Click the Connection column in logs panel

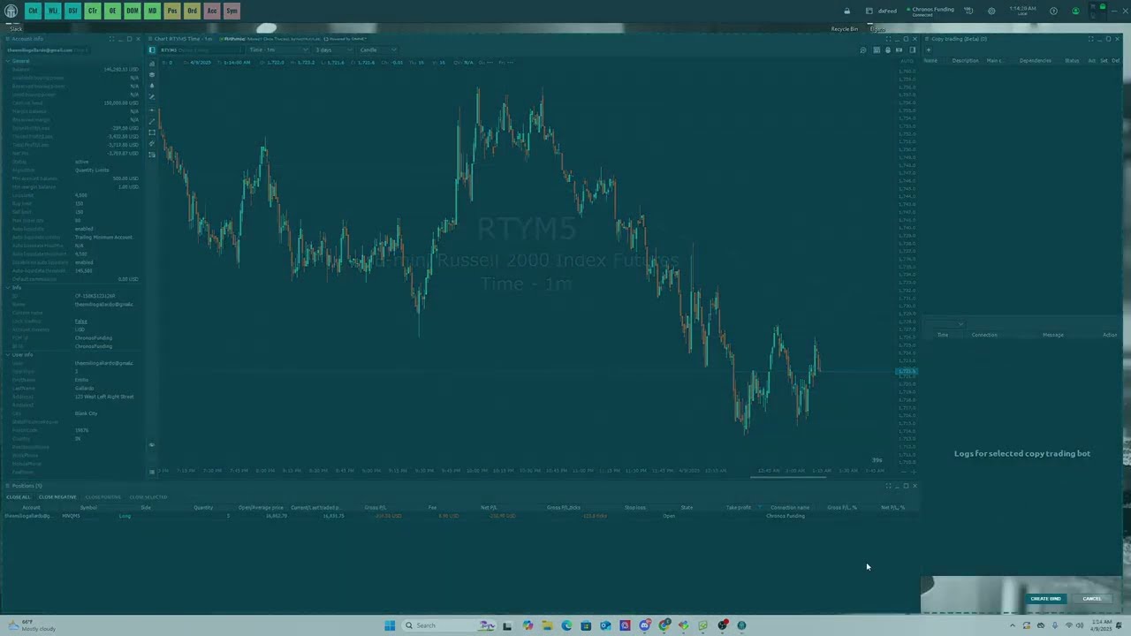click(x=984, y=335)
